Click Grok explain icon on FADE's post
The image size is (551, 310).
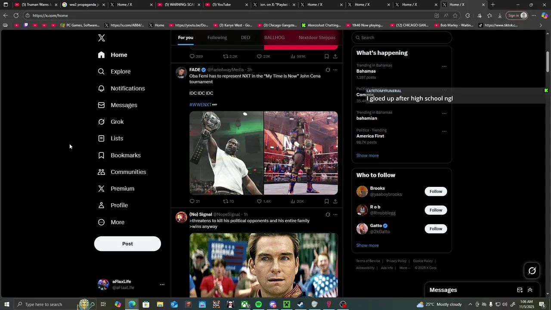tap(328, 70)
